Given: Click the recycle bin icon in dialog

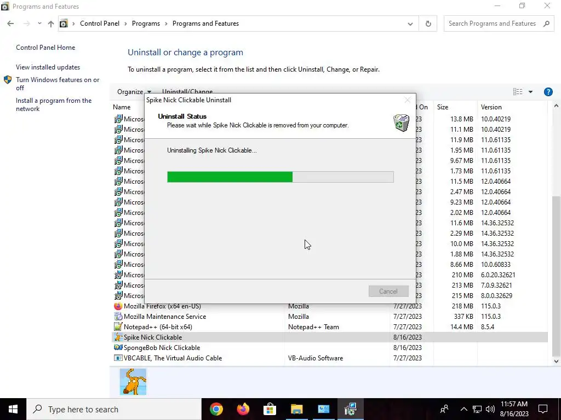Looking at the screenshot, I should click(x=401, y=122).
